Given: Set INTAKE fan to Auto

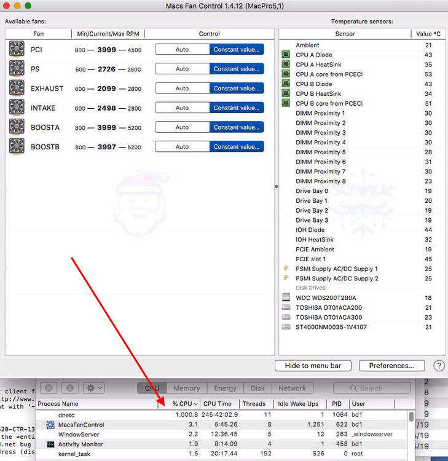Looking at the screenshot, I should pyautogui.click(x=183, y=108).
